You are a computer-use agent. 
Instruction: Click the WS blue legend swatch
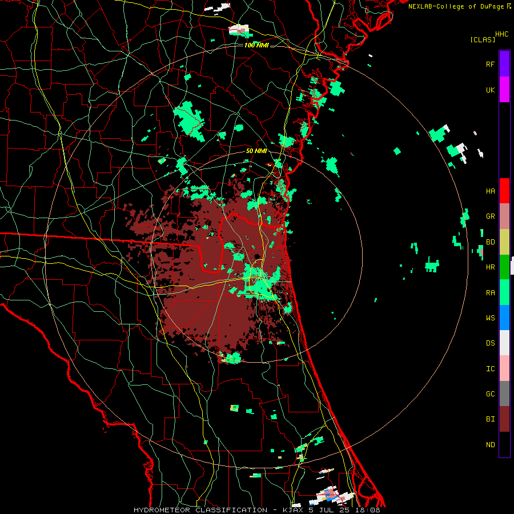[x=504, y=318]
